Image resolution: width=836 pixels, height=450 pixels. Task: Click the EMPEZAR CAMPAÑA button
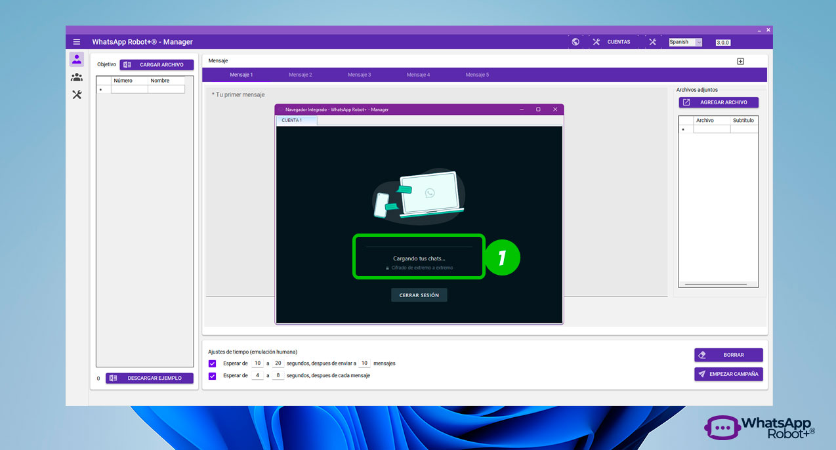click(728, 374)
